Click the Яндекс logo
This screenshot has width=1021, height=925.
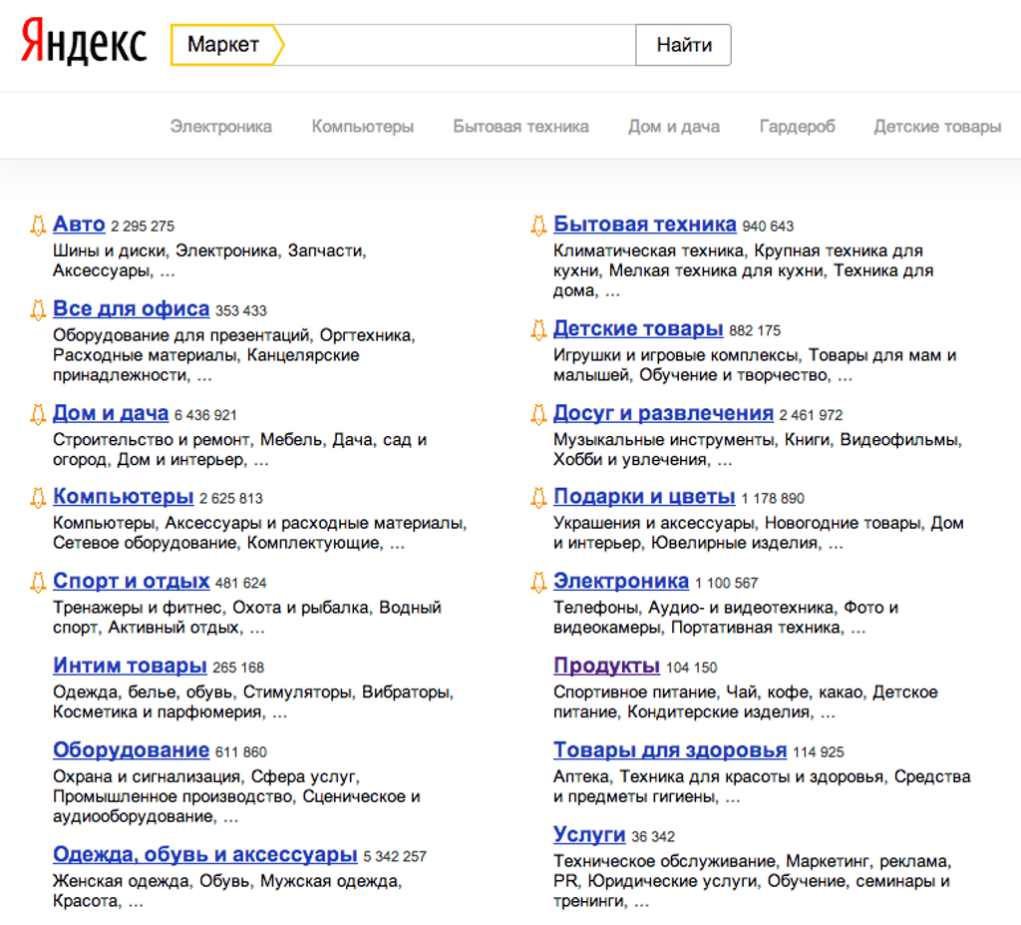(84, 42)
